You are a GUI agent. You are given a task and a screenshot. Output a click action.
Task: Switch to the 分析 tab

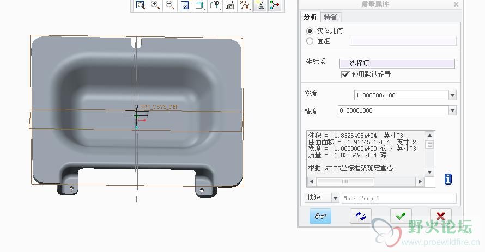click(310, 17)
